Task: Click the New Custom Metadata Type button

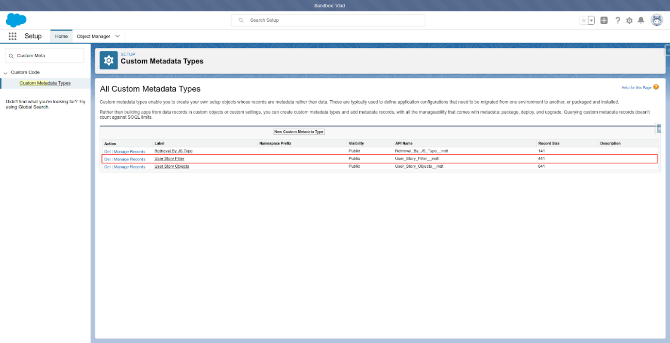Action: tap(299, 131)
